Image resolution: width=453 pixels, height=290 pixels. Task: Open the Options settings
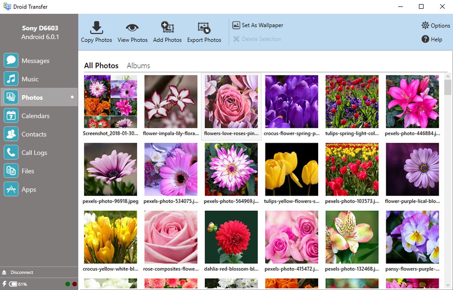pyautogui.click(x=435, y=25)
